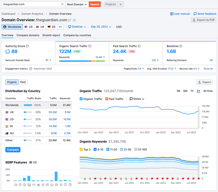Show info for Authority Score
The height and width of the screenshot is (192, 218).
click(27, 46)
